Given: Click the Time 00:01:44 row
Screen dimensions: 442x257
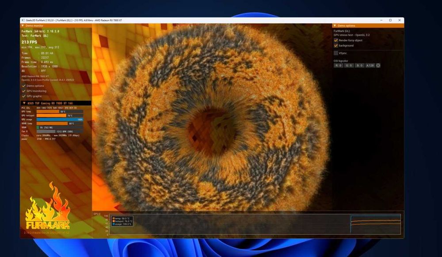Looking at the screenshot, I should 38,53.
